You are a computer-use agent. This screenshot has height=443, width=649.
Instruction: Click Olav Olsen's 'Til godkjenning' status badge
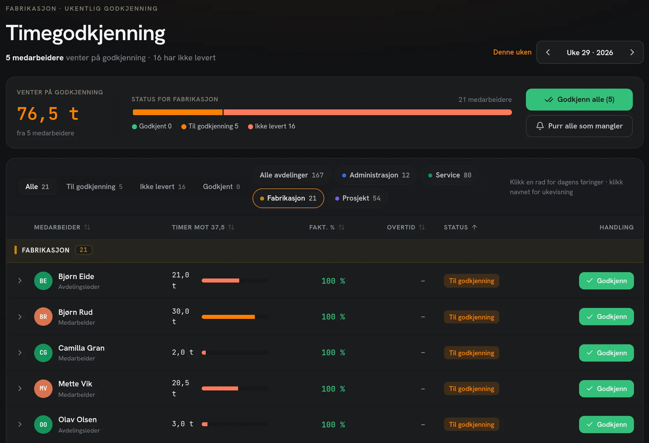471,425
